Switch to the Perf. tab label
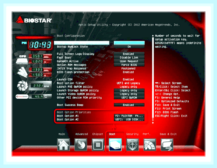217x168 pixels. [146, 134]
